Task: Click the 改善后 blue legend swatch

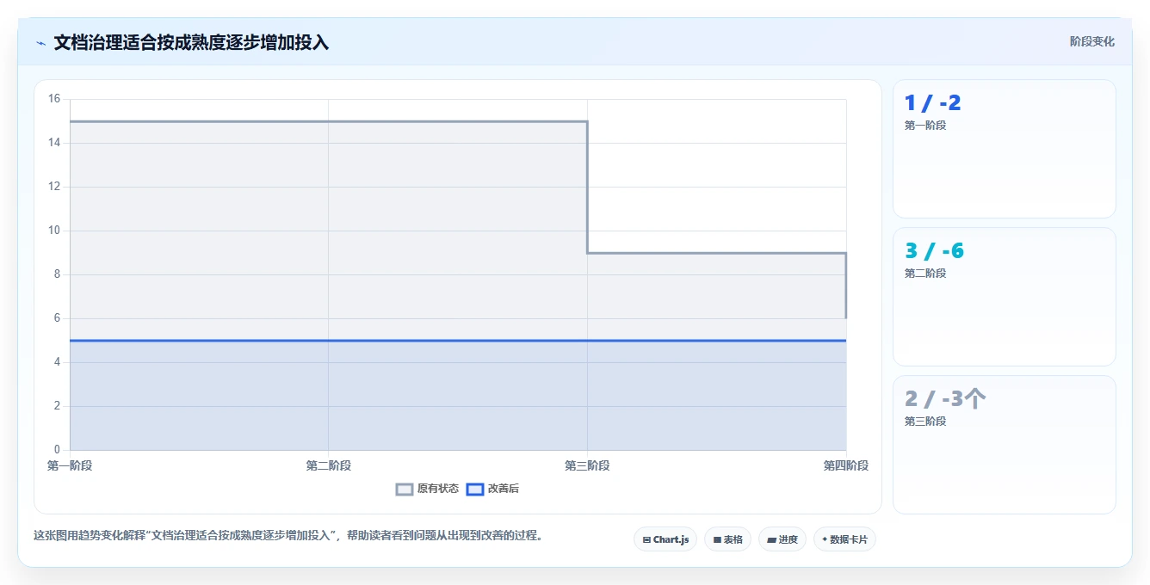Action: (475, 489)
